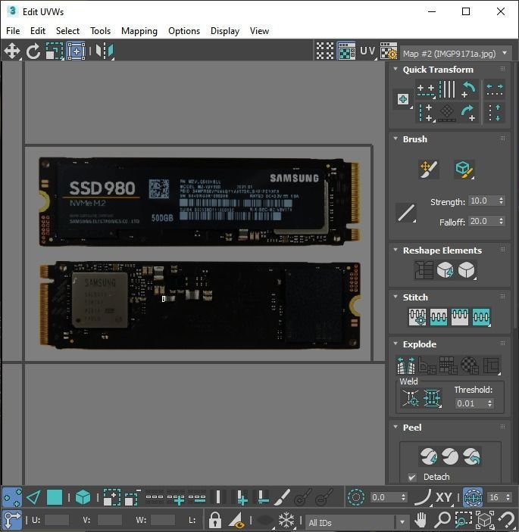Toggle the Soft Selection button
The height and width of the screenshot is (532, 519).
356,497
